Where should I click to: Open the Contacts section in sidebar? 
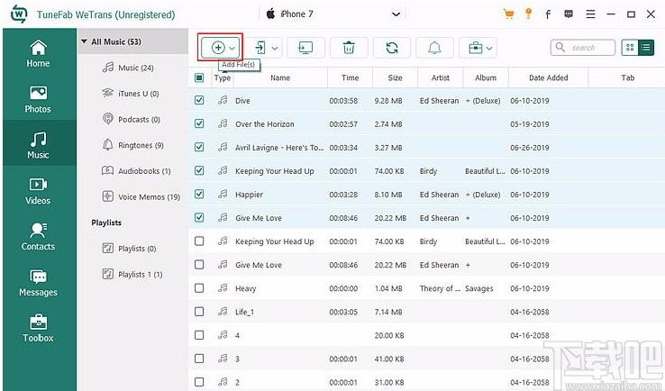click(x=38, y=237)
